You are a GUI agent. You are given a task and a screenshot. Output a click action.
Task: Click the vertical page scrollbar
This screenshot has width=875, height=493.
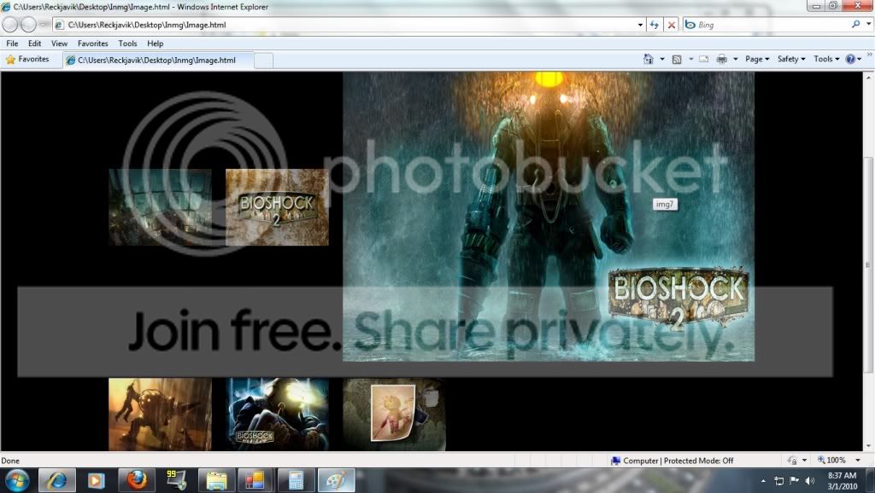(x=868, y=261)
